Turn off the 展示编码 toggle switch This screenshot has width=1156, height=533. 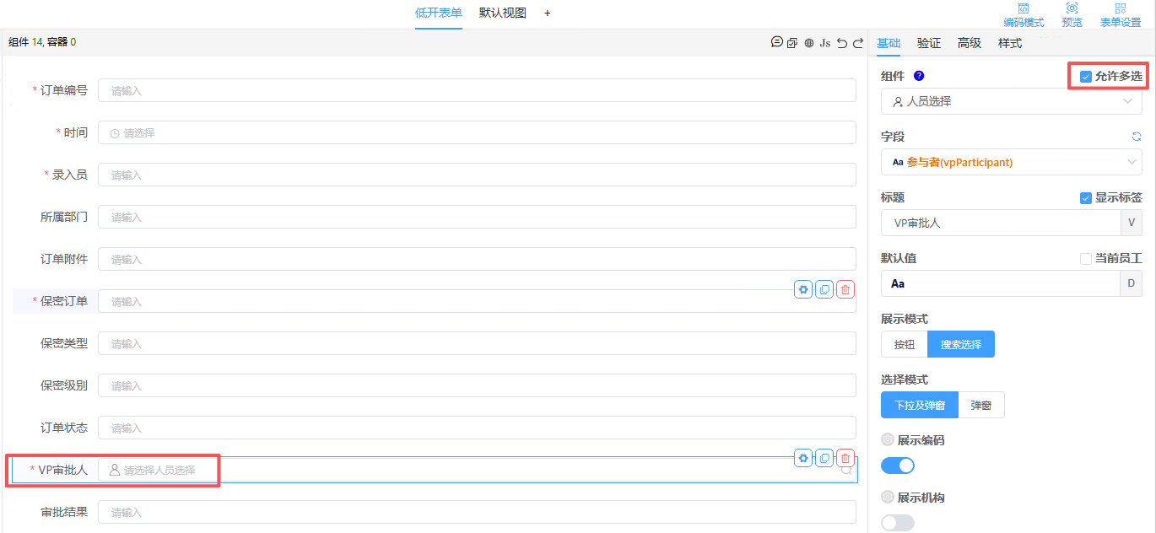897,465
